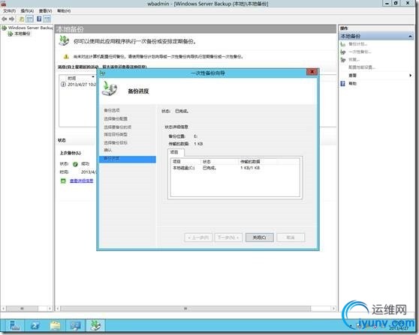Open the 文件(F) menu

9,11
